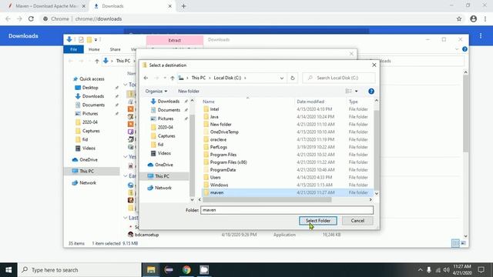493x277 pixels.
Task: Open the Home tab in File Explorer
Action: [x=94, y=49]
